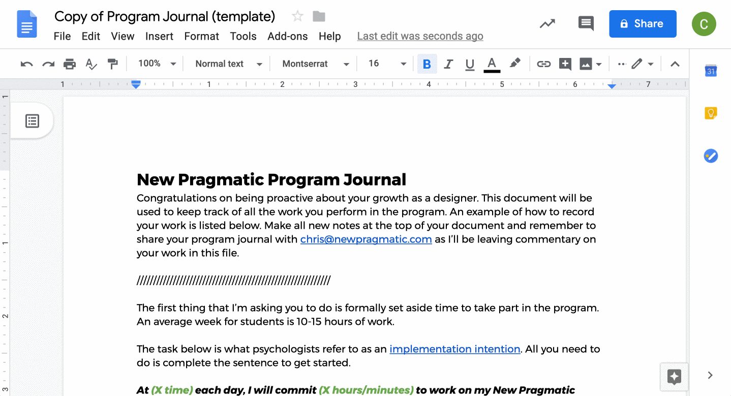Open the font size 16 dropdown

tap(387, 64)
